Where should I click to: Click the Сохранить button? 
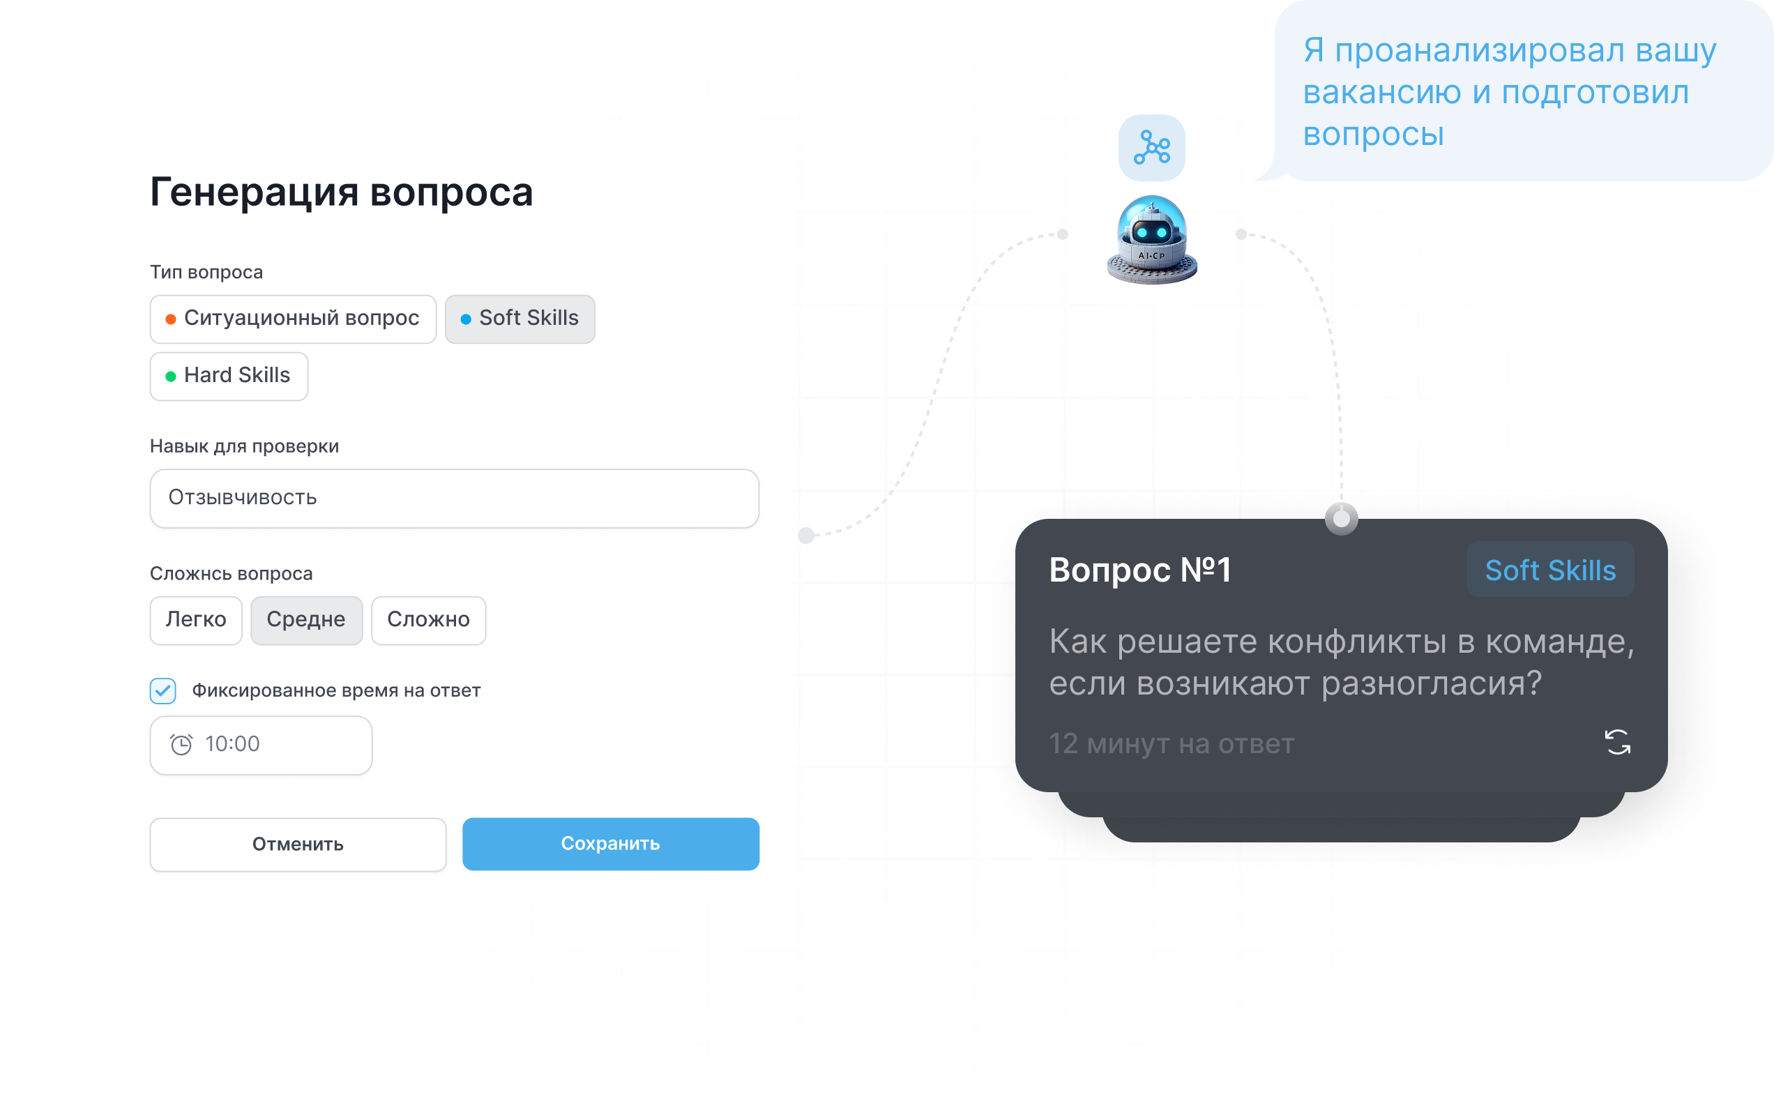pyautogui.click(x=611, y=844)
